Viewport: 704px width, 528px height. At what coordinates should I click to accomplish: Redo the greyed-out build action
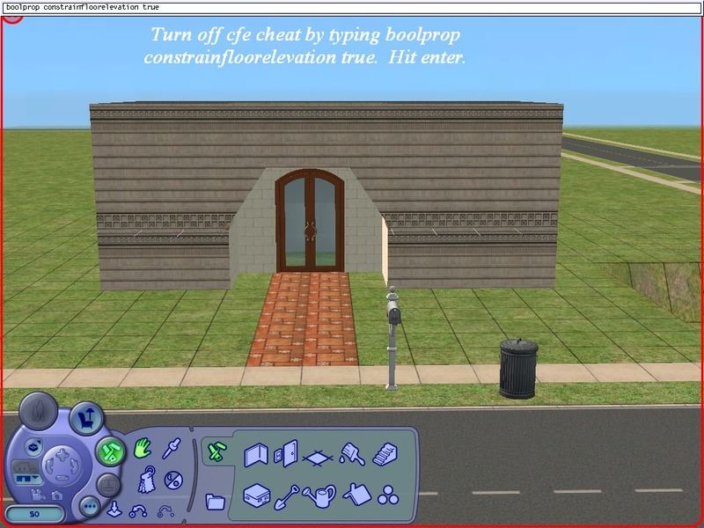coord(165,511)
